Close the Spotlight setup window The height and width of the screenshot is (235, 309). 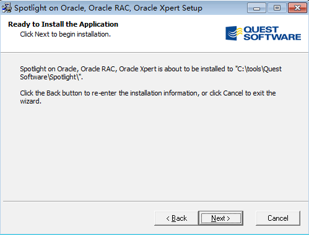click(x=297, y=8)
